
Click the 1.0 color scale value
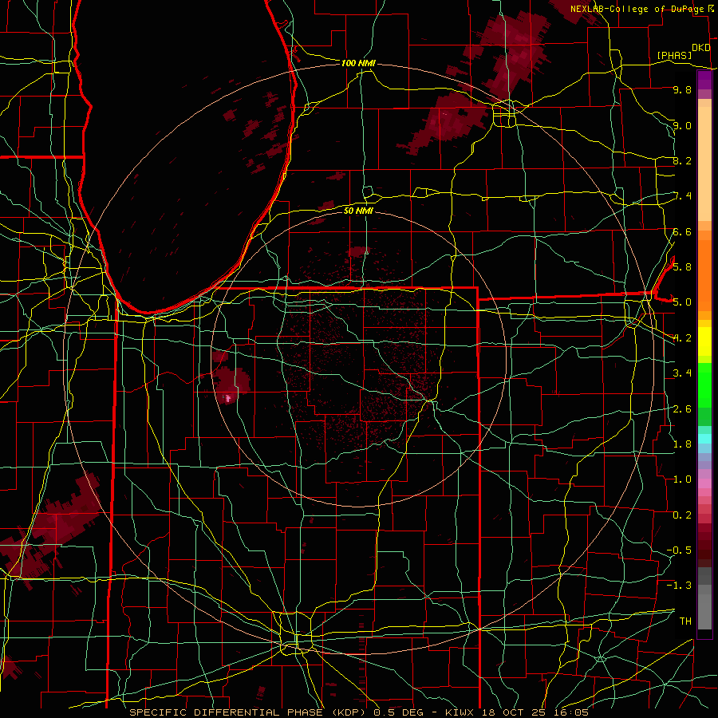point(682,479)
